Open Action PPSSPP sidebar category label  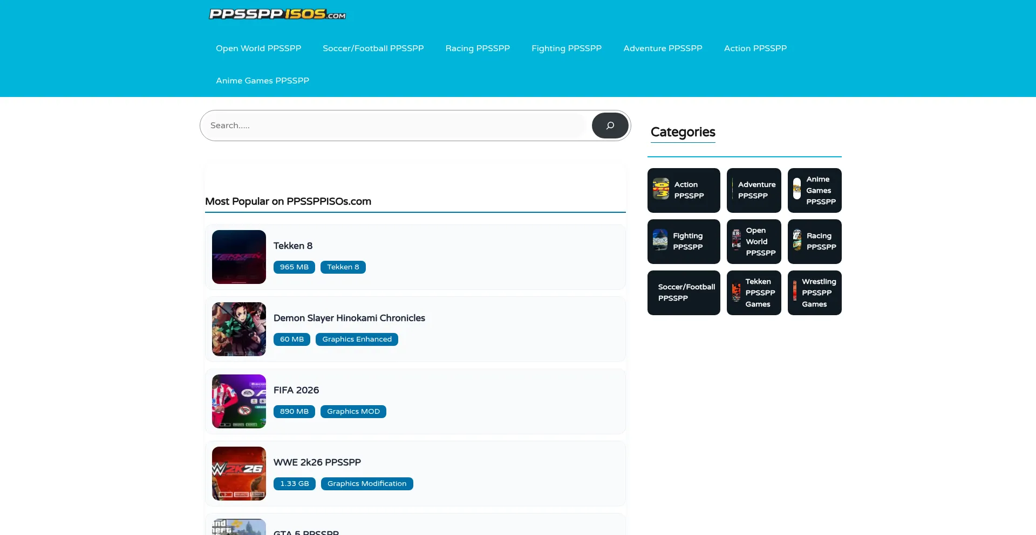pos(689,190)
